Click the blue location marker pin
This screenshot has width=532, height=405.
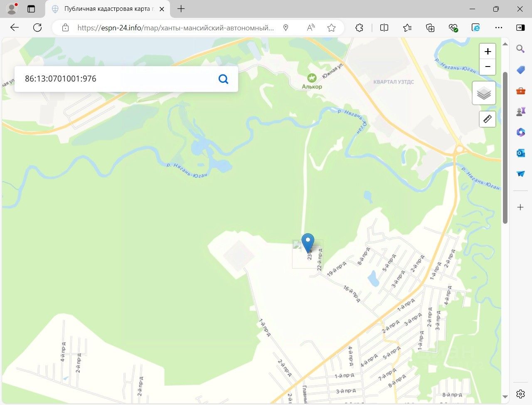308,243
